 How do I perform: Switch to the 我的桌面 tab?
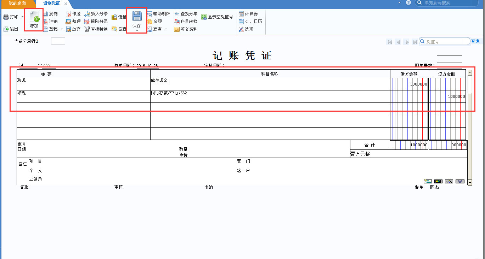(x=17, y=3)
